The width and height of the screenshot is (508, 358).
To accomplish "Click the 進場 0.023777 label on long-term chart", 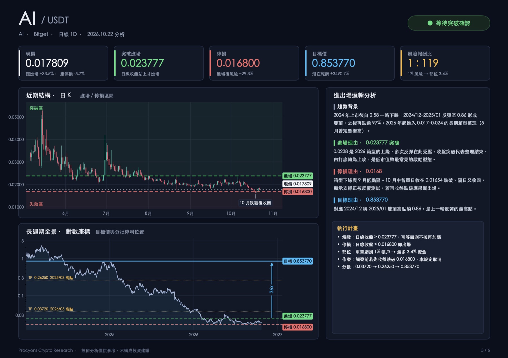I will pos(297,316).
